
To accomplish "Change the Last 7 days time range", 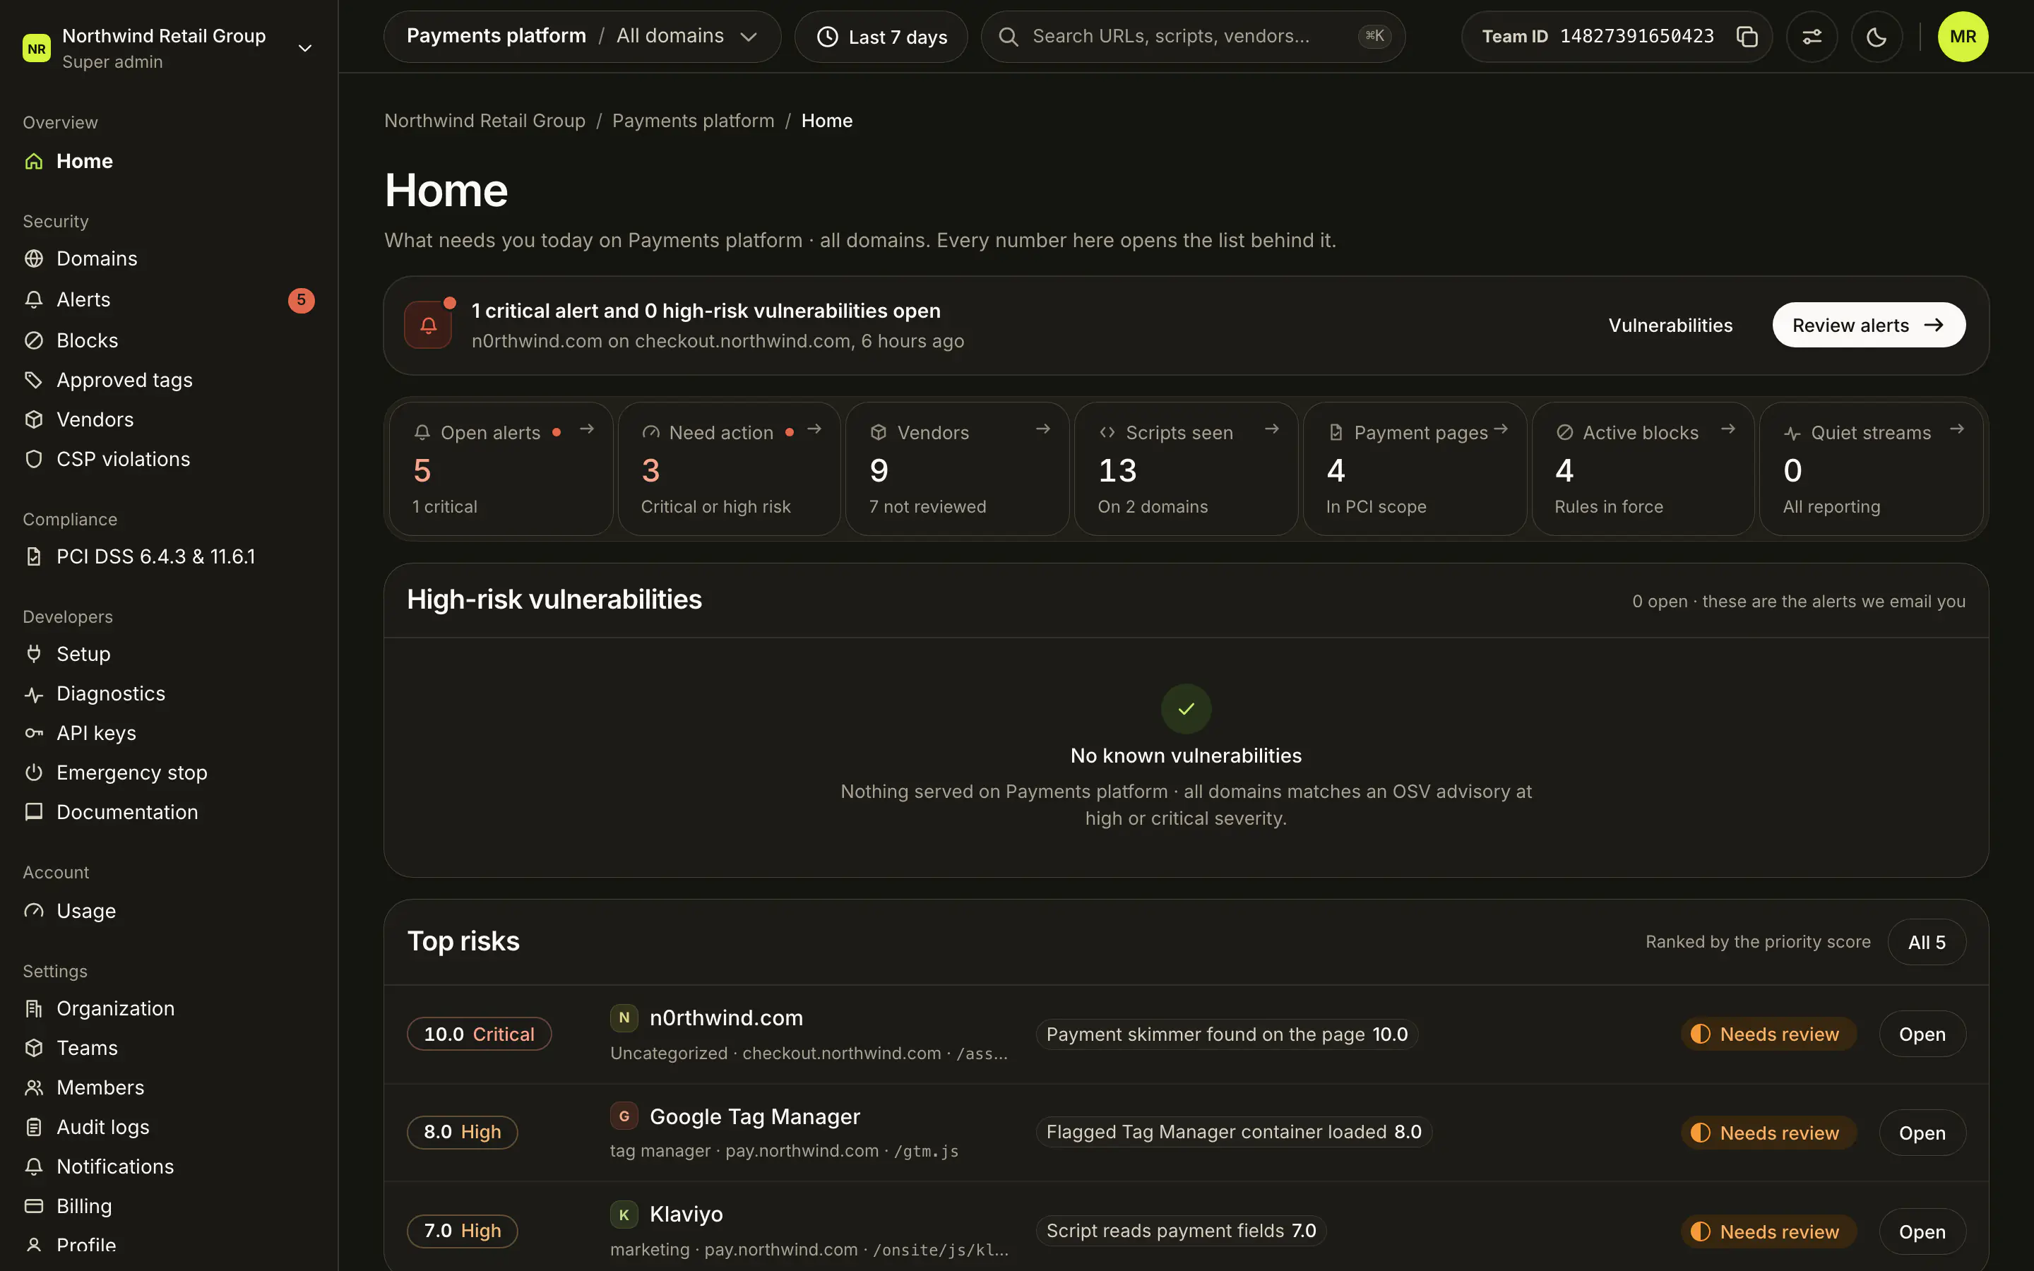I will [881, 37].
